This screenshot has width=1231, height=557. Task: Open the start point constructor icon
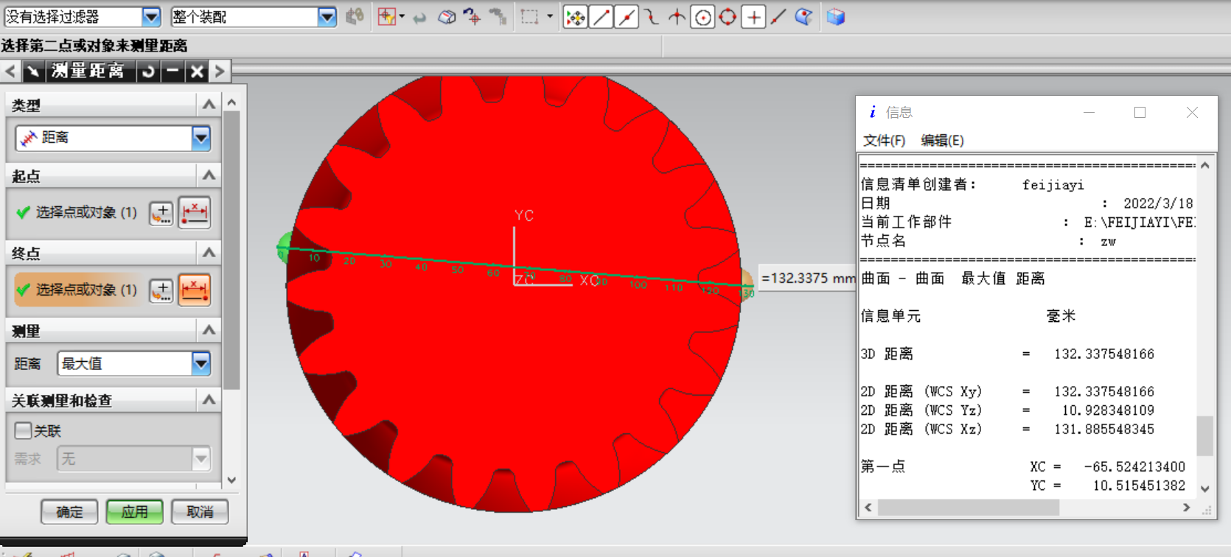point(161,213)
